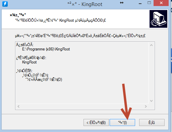172x132 pixels.
Task: Click the horizontal scroll-left arrow
Action: pyautogui.click(x=18, y=106)
